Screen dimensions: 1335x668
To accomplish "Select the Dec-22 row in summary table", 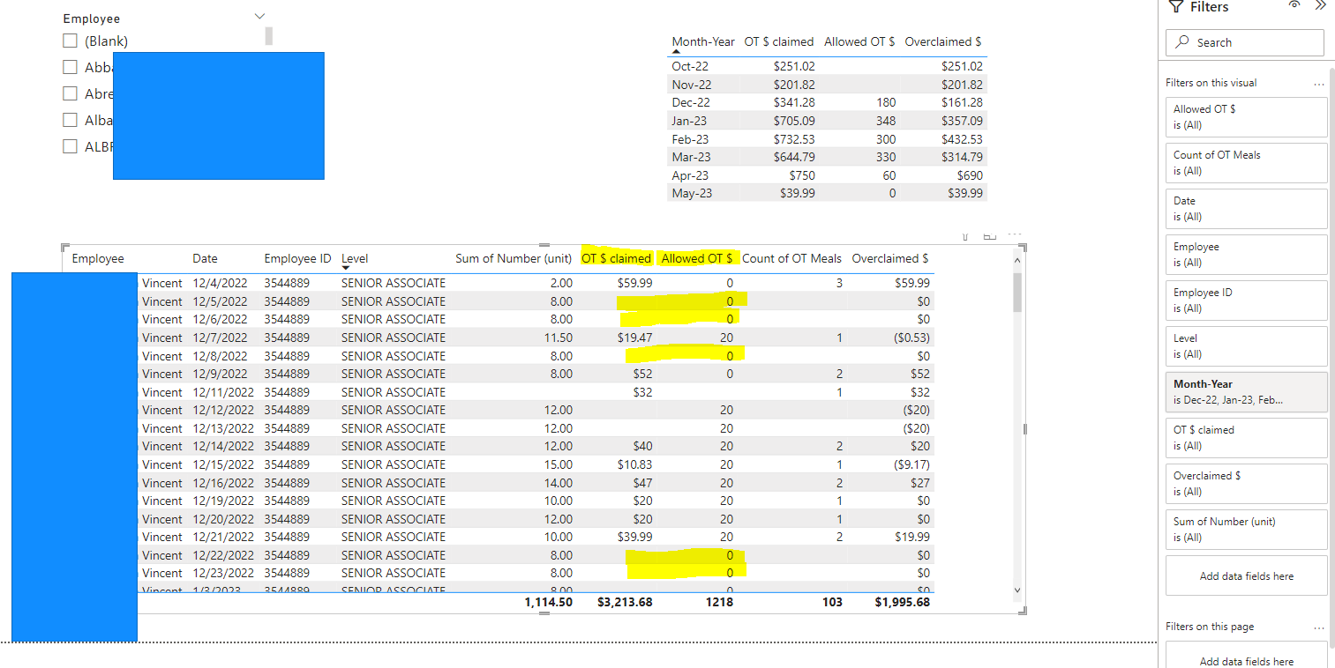I will tap(827, 102).
